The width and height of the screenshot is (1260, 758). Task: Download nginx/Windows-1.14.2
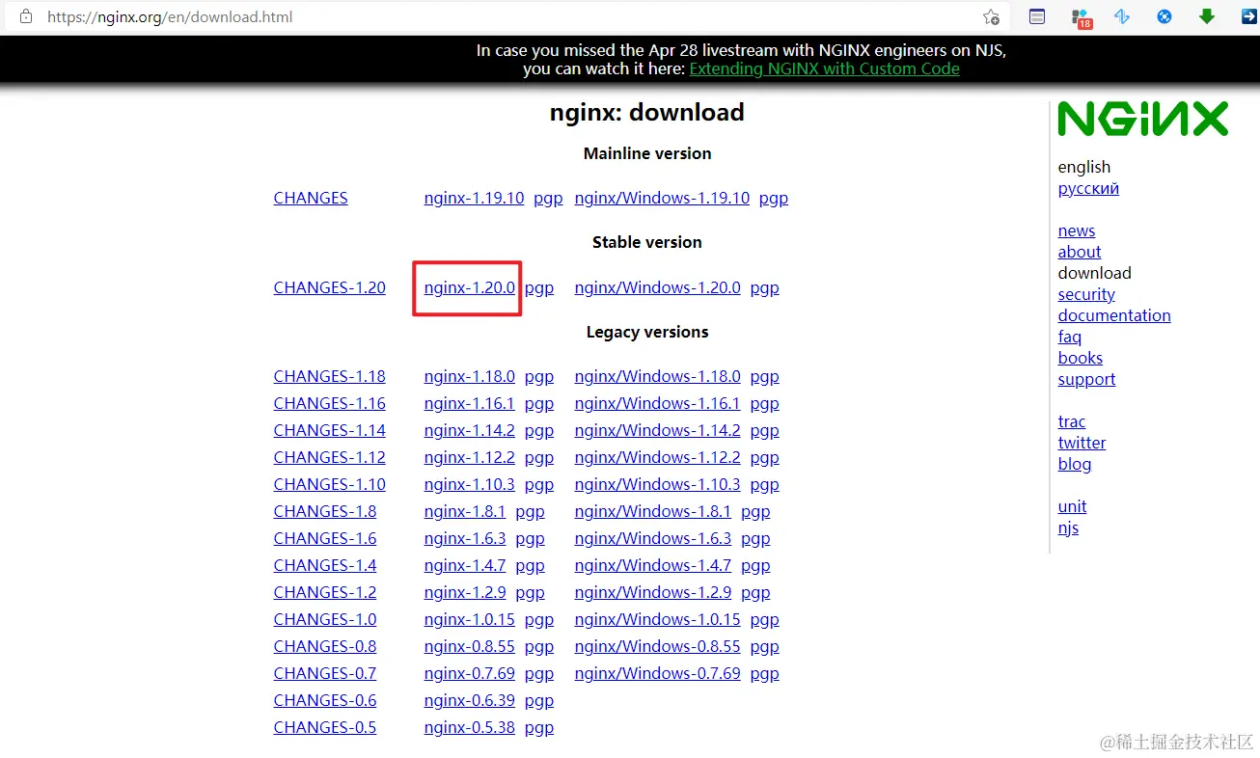point(657,430)
